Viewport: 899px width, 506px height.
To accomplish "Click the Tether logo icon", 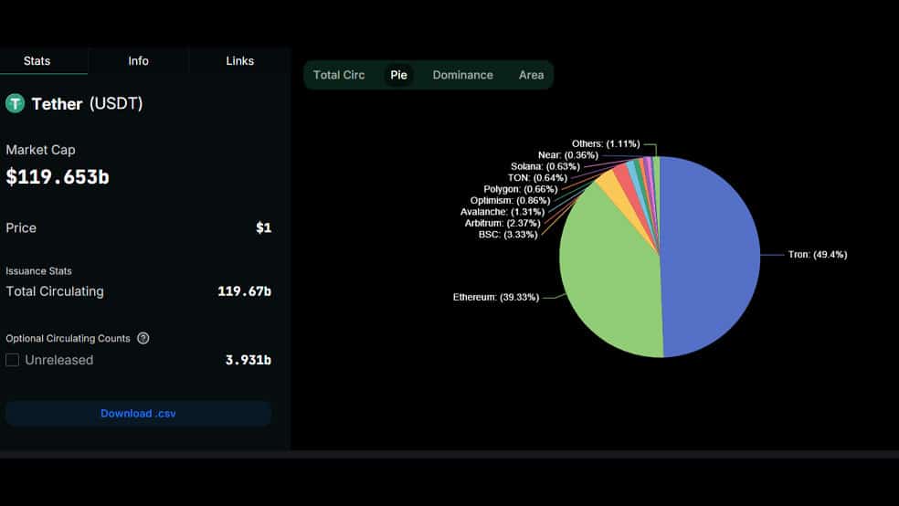I will coord(15,104).
